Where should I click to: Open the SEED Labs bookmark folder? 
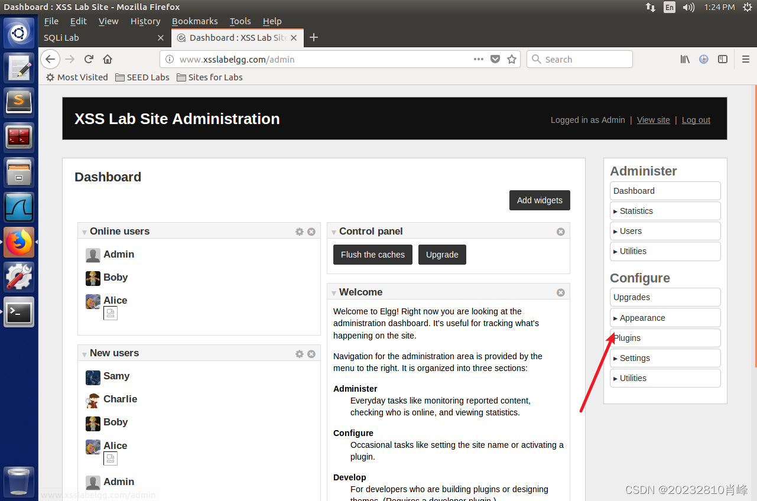coord(142,77)
